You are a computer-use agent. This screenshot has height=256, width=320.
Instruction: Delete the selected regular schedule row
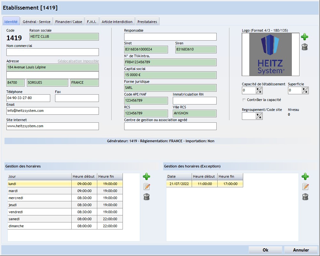(147, 197)
